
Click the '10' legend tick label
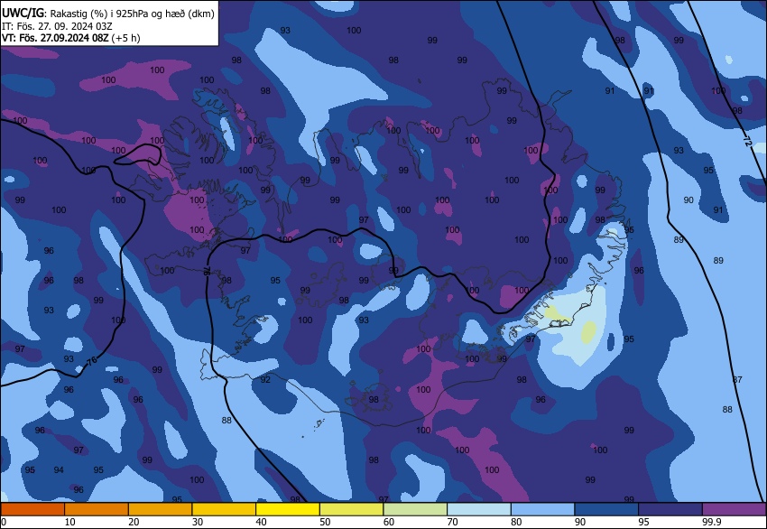click(70, 522)
